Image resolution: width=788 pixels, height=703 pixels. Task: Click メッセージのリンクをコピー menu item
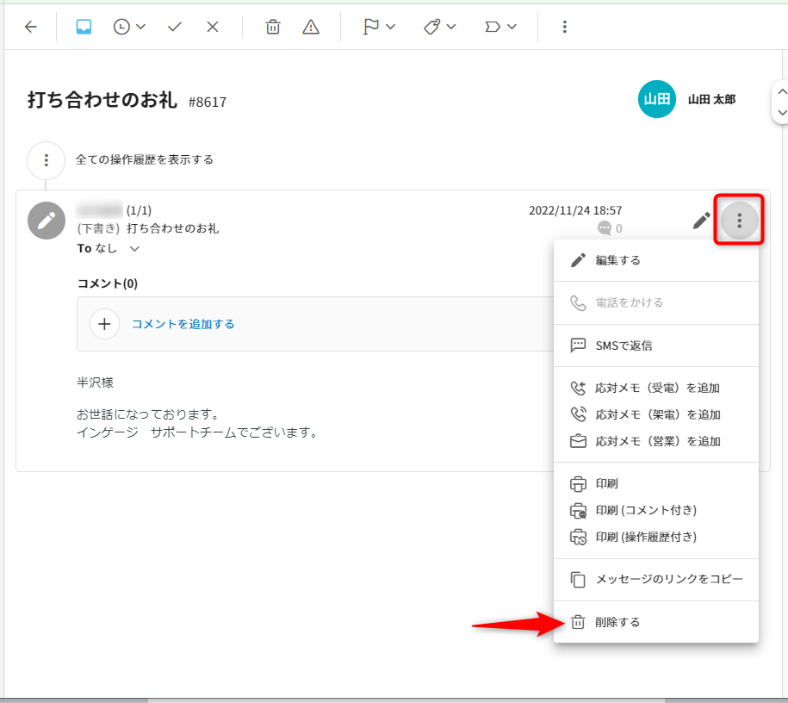(668, 580)
